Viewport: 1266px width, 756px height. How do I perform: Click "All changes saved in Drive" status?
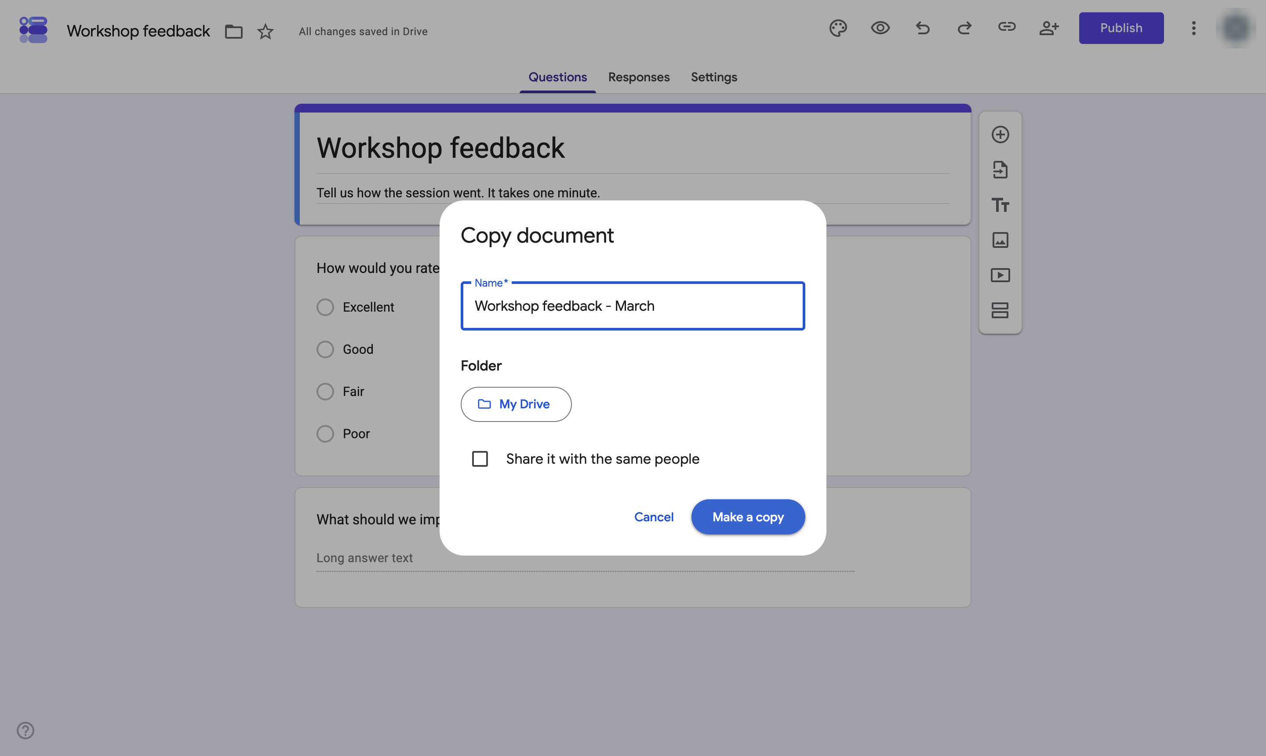coord(363,32)
